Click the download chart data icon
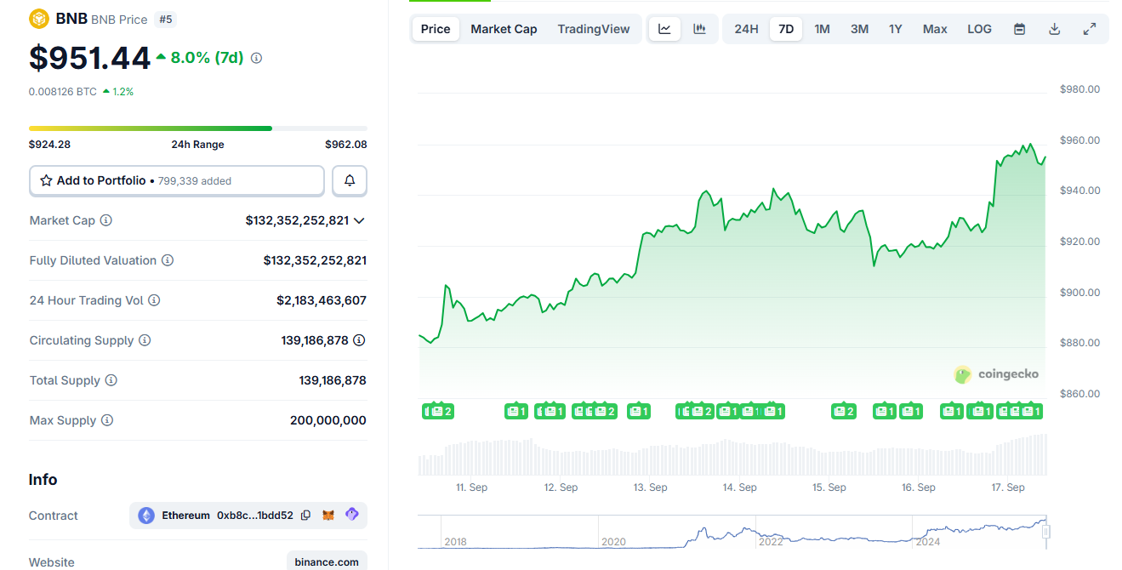The height and width of the screenshot is (570, 1122). [x=1054, y=29]
